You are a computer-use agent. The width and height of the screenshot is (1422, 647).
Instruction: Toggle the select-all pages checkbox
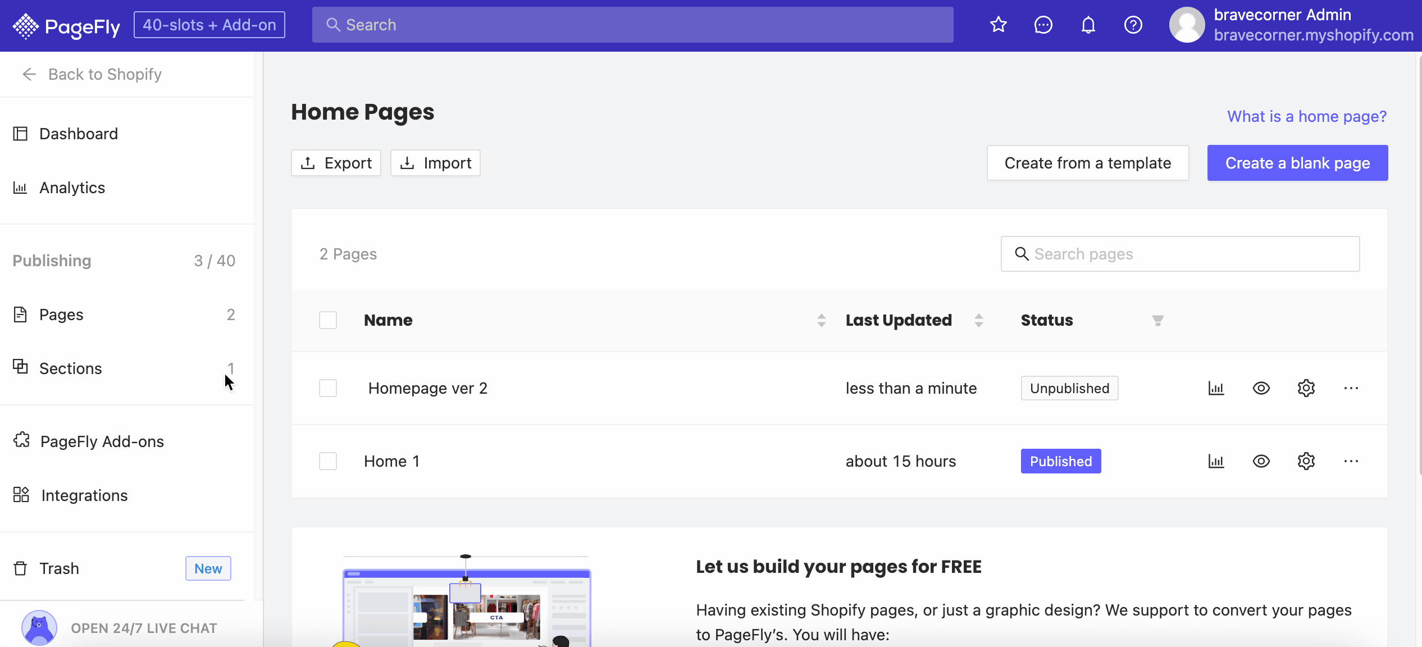[328, 320]
